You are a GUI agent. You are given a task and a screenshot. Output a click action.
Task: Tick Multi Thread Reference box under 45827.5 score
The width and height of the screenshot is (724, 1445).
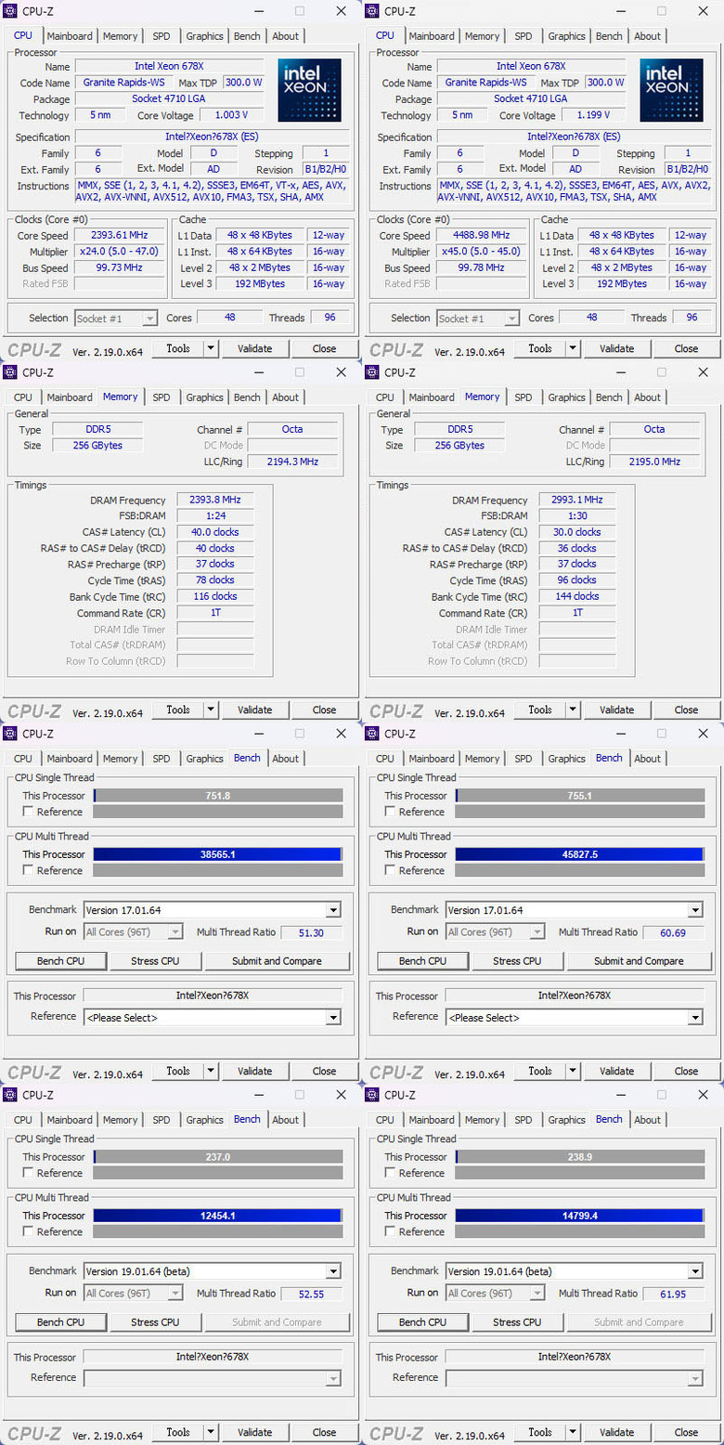coord(390,870)
